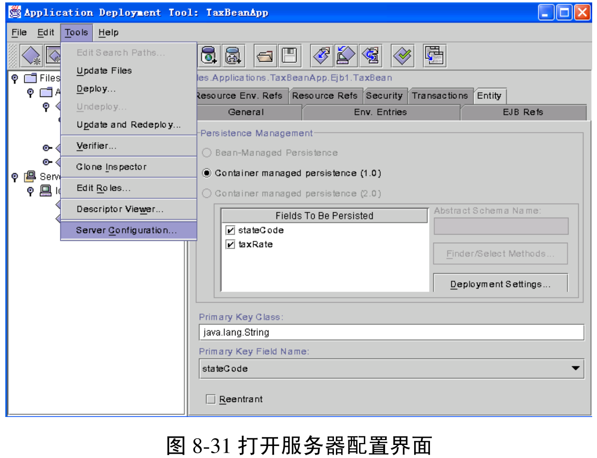The height and width of the screenshot is (458, 597).
Task: Click the Servers computer icon in tree
Action: tap(30, 177)
